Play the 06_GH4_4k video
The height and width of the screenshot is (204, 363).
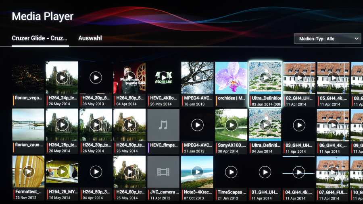coord(333,125)
